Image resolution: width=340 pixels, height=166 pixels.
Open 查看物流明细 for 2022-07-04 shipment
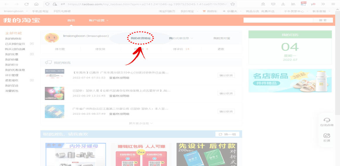coord(119,78)
